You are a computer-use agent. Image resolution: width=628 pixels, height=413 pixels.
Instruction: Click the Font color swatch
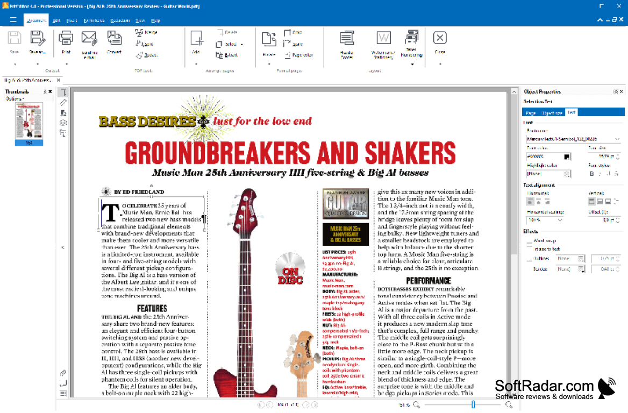click(x=567, y=156)
